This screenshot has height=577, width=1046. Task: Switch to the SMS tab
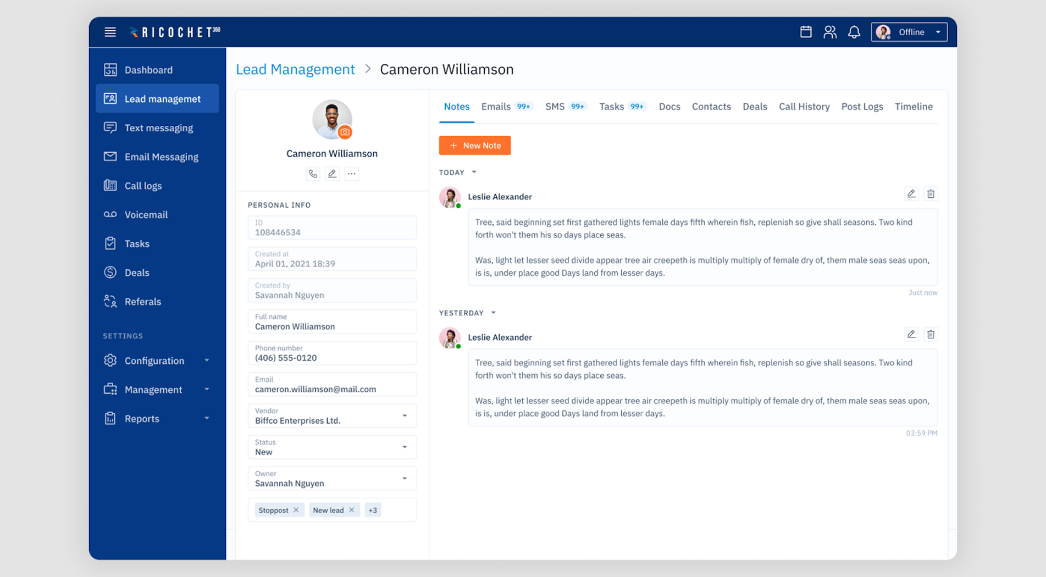(566, 107)
